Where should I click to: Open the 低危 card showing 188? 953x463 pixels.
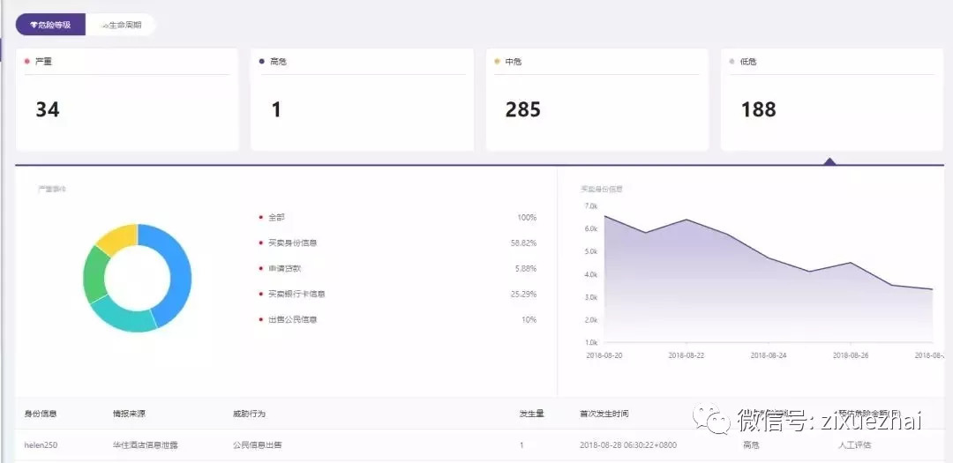[x=832, y=100]
